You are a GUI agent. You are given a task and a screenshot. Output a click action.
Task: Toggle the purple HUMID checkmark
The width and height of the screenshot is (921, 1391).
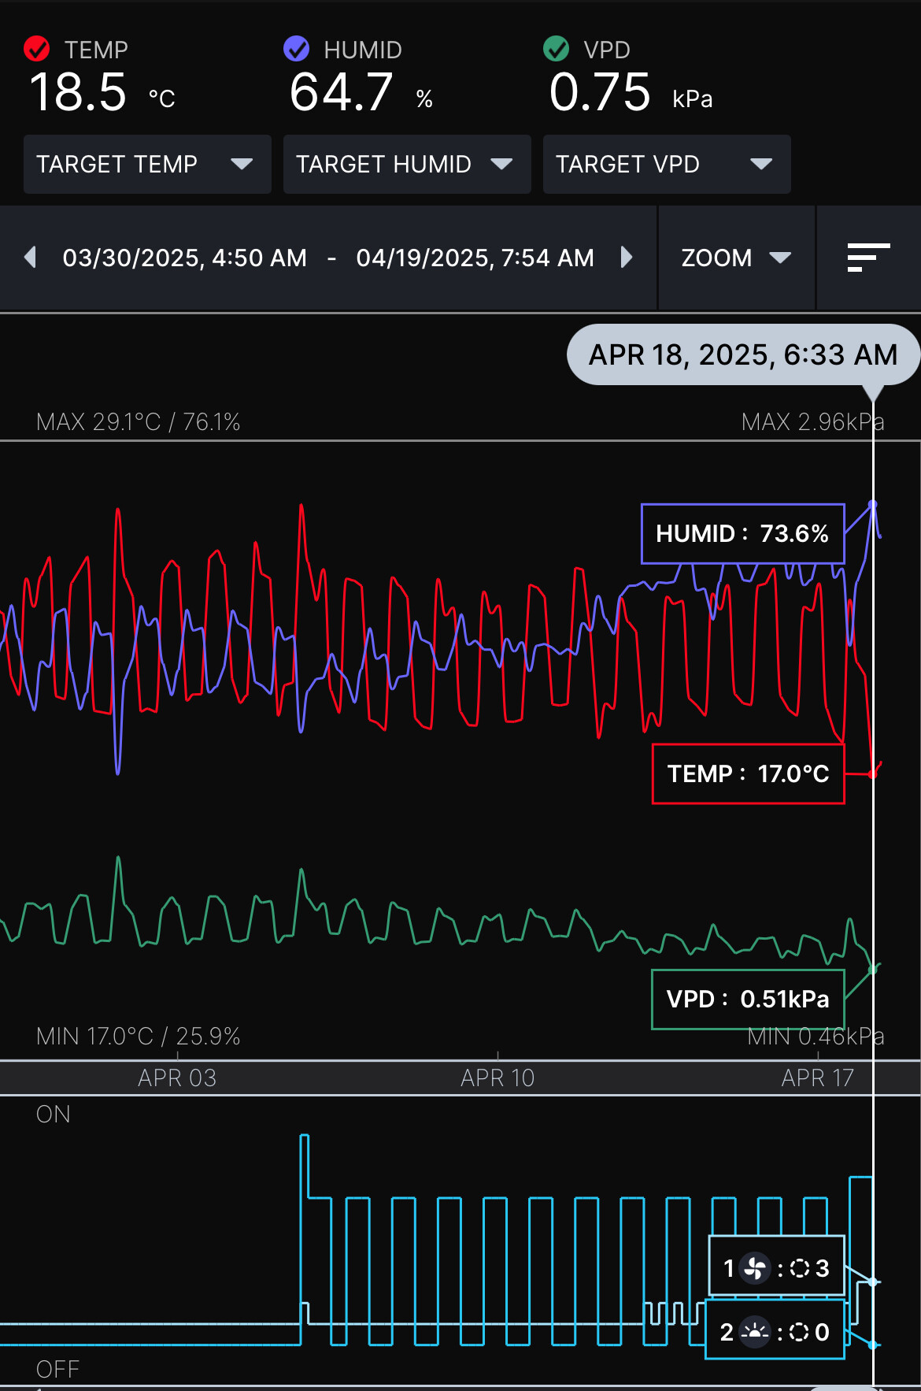tap(296, 49)
